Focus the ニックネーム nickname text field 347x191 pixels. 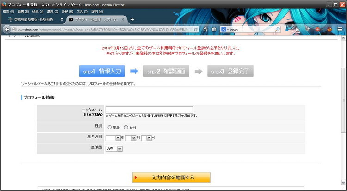[x=149, y=110]
